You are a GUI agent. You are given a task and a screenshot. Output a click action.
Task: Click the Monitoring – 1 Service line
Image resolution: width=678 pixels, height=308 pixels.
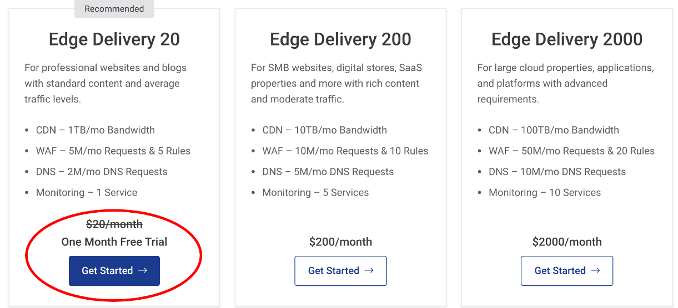point(87,193)
